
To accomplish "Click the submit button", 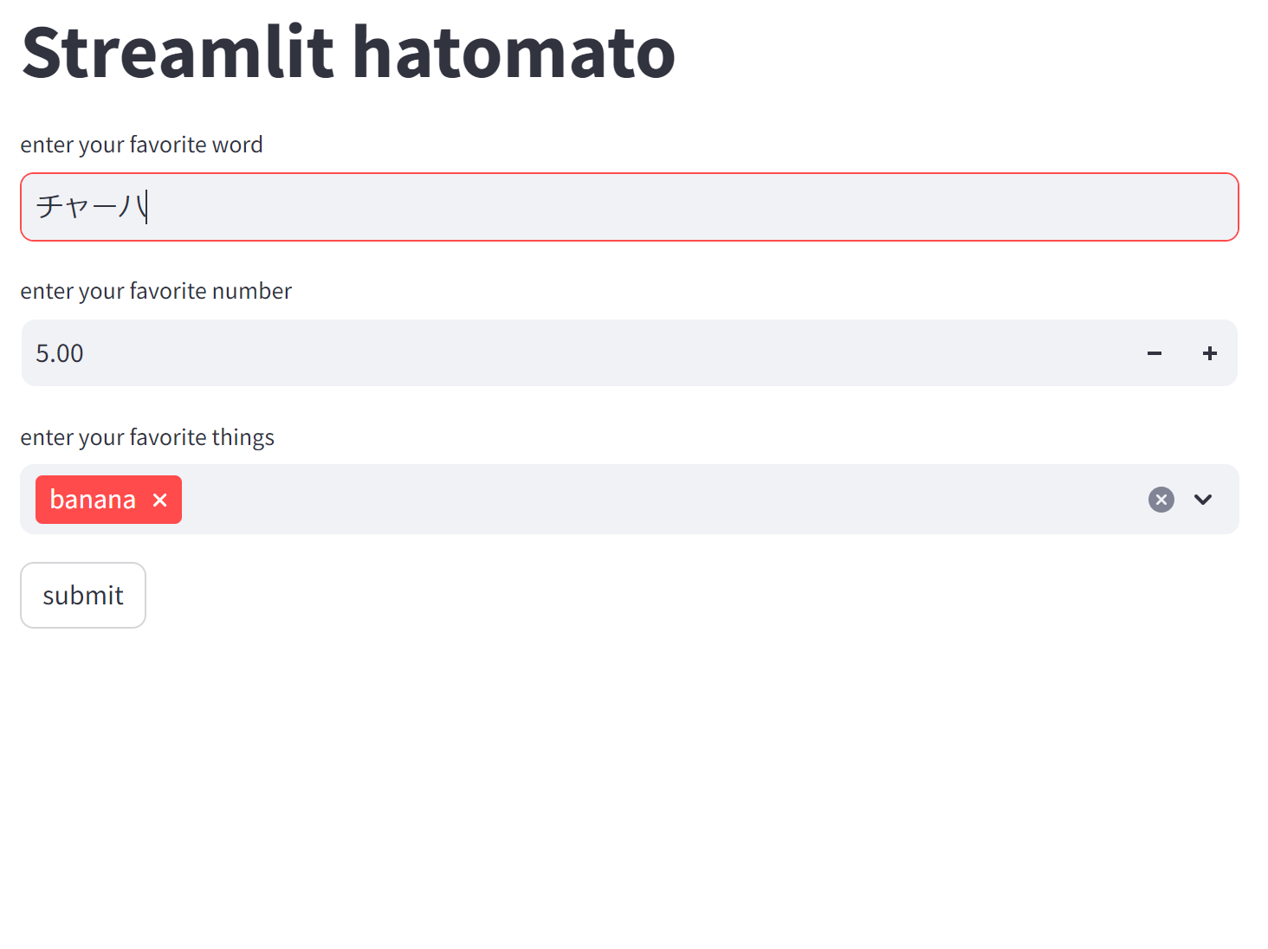I will pos(82,595).
